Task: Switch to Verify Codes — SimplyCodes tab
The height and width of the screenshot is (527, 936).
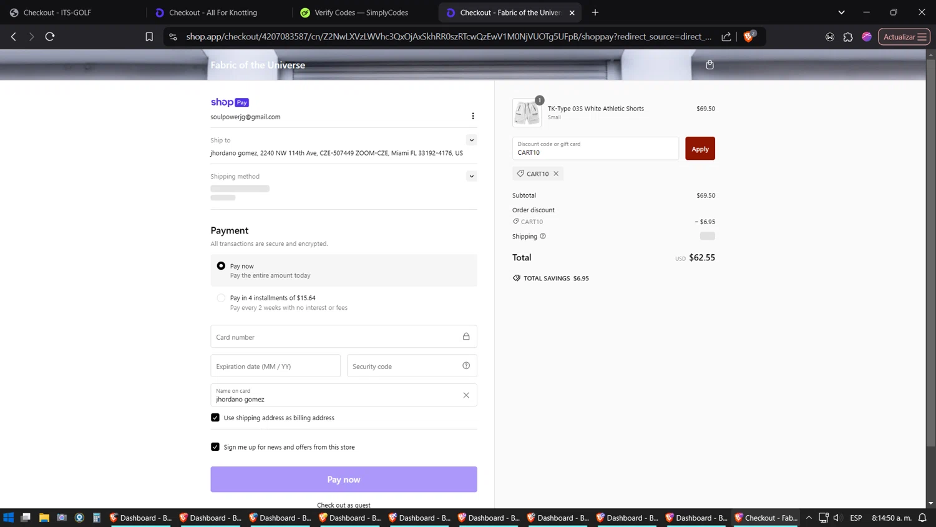Action: [x=364, y=12]
